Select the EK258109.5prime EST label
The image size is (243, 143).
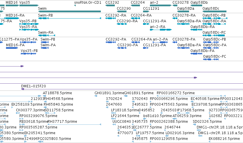pyautogui.click(x=27, y=104)
